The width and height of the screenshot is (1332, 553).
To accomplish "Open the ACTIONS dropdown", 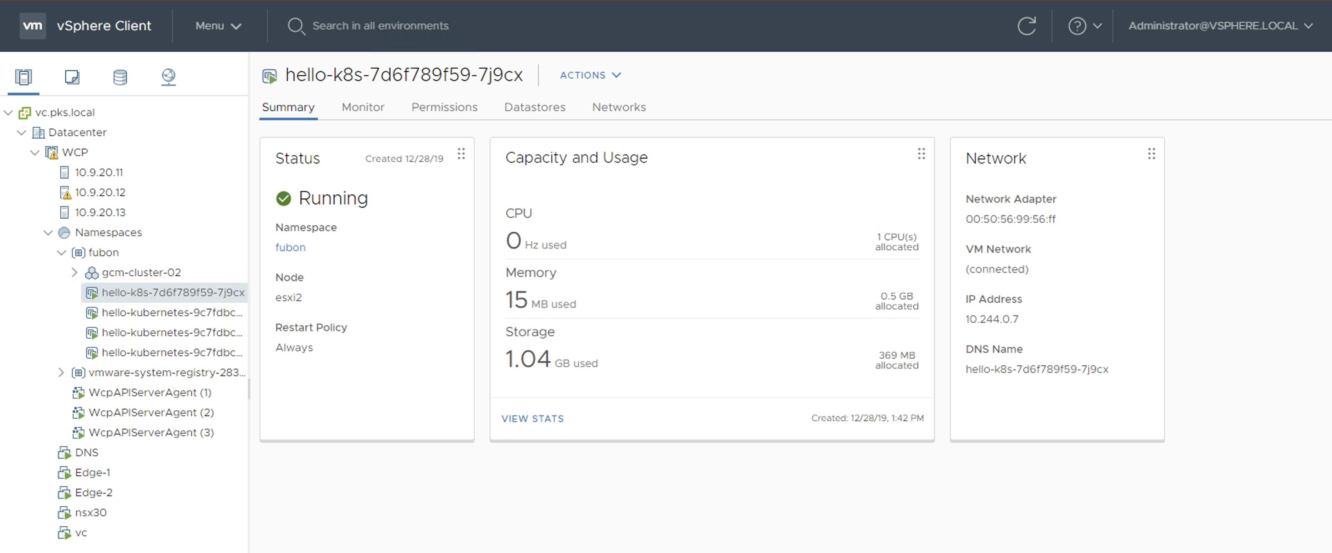I will (590, 75).
